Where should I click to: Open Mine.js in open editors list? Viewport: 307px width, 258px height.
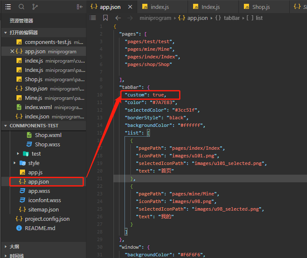click(44, 98)
